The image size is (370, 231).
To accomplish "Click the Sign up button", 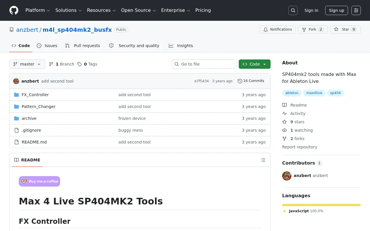I will click(x=336, y=10).
